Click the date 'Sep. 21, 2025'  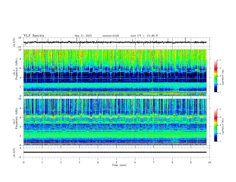(83, 36)
